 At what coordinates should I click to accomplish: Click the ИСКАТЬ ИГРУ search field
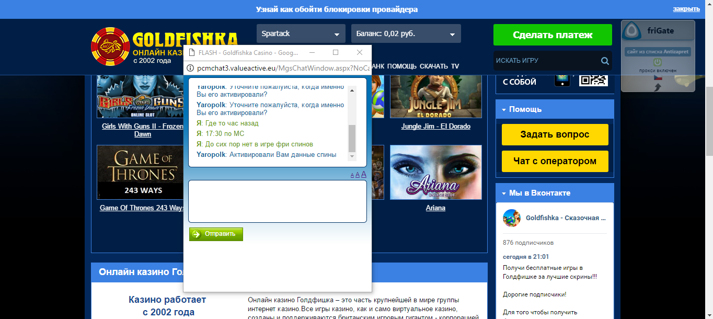(x=546, y=61)
